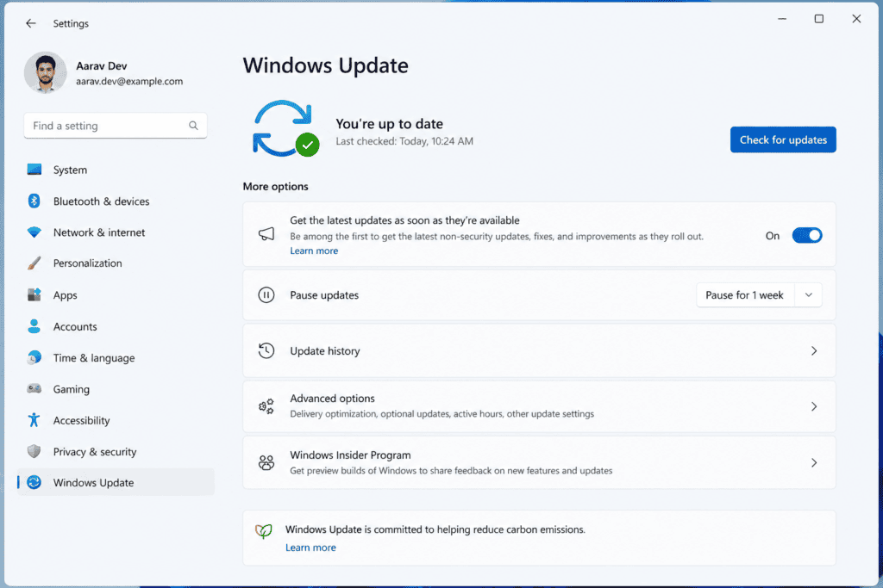883x588 pixels.
Task: Click Last checked: Today, 10:24 AM text
Action: [x=404, y=141]
